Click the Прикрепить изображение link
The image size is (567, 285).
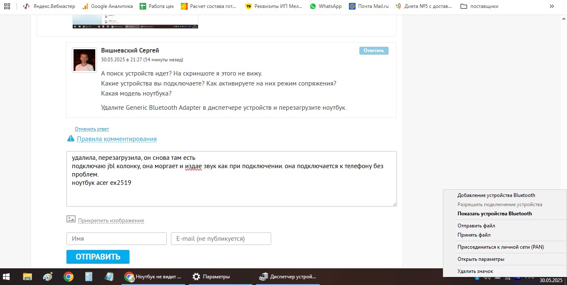coord(111,221)
